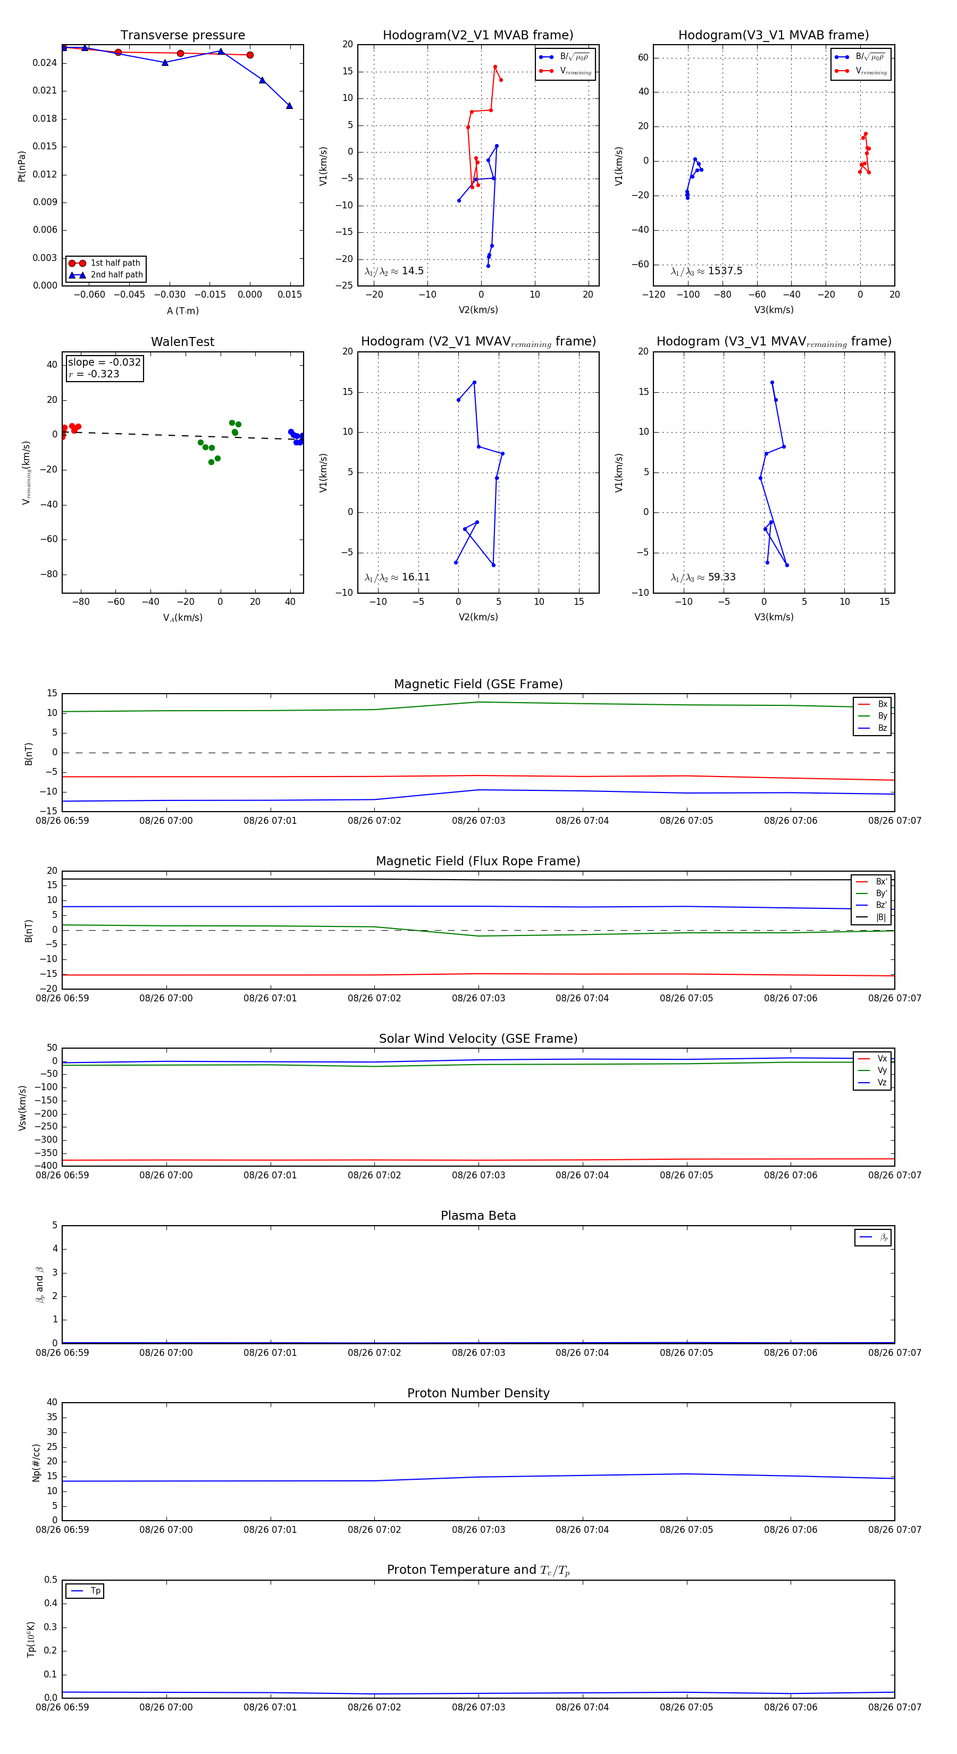Click the "Vy" entry in the solar wind legend
Viewport: 957px width, 1754px height.
pyautogui.click(x=872, y=1070)
